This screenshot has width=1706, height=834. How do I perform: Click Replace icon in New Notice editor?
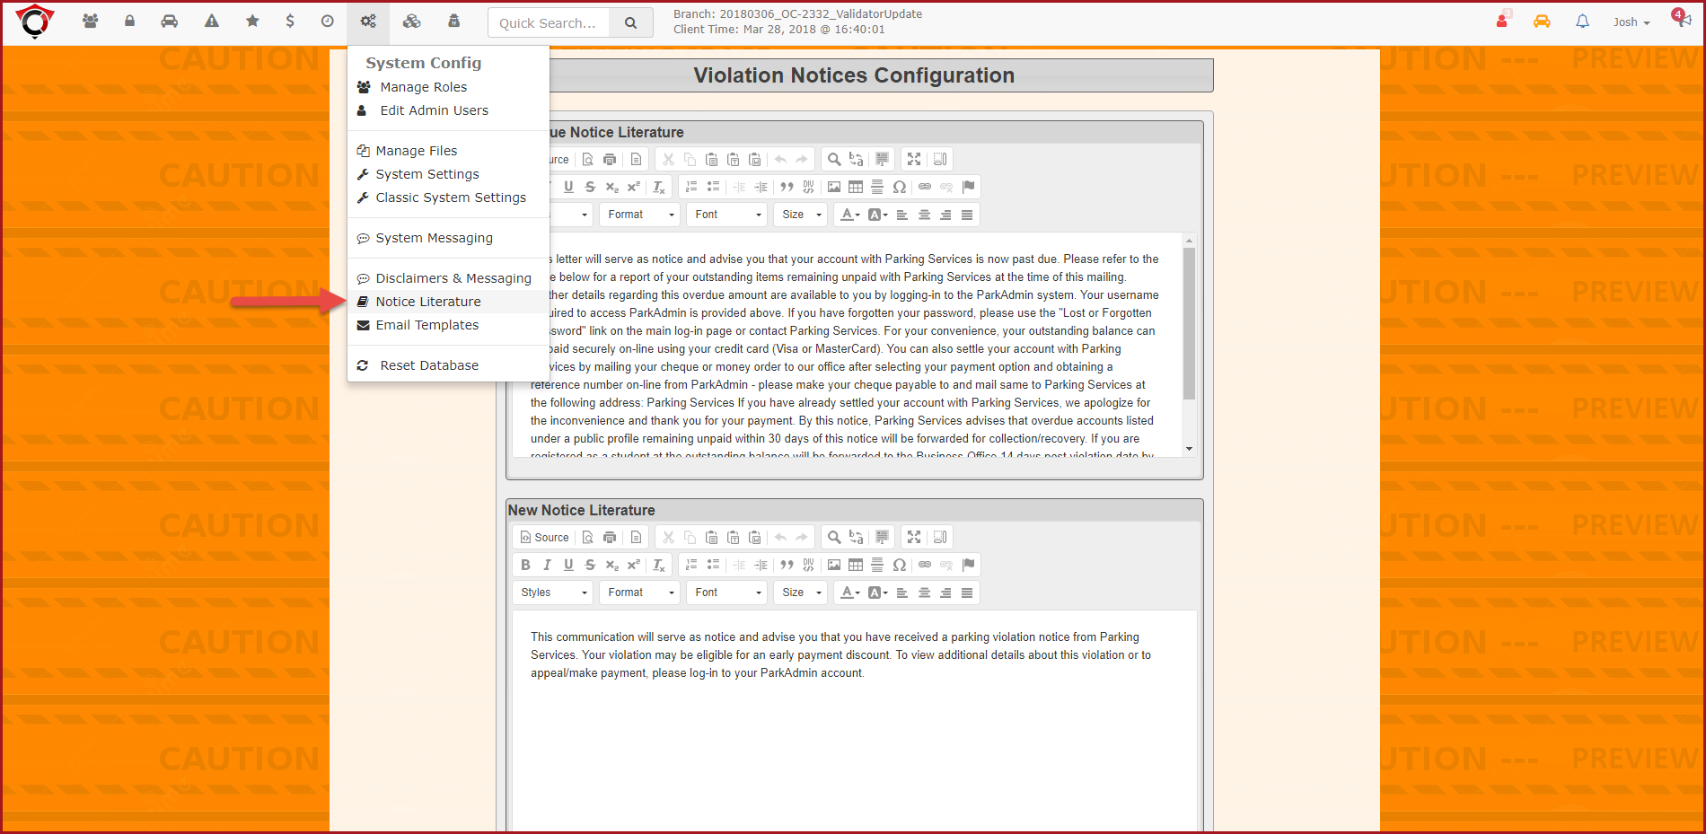pos(856,538)
